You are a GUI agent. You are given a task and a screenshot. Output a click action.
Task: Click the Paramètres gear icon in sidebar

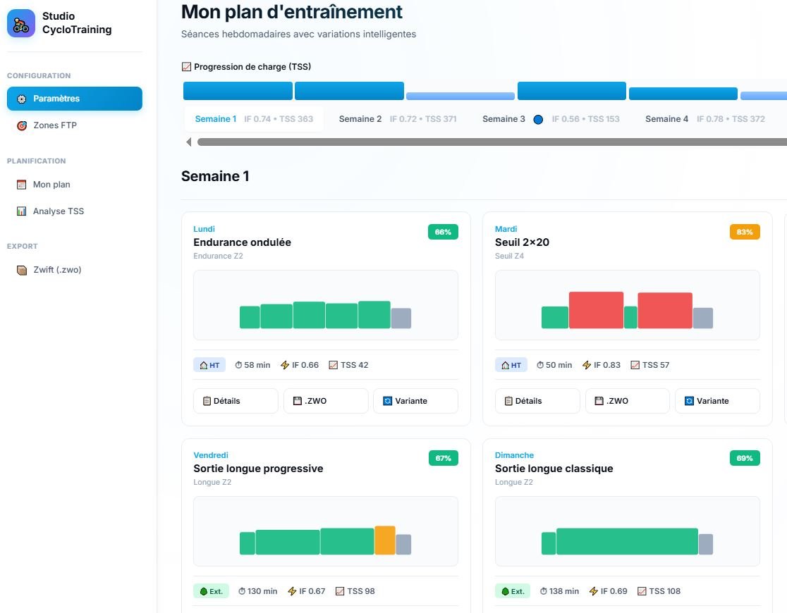(x=21, y=99)
